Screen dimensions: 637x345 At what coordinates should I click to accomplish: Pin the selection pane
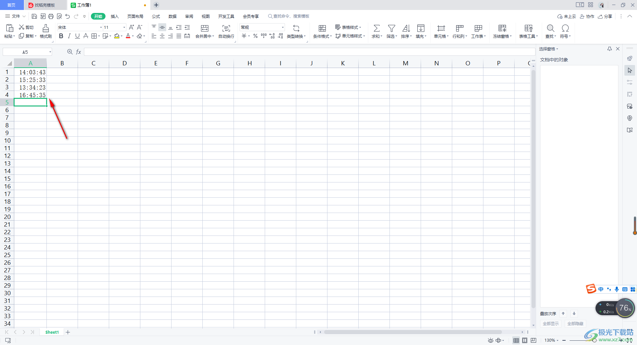(609, 49)
